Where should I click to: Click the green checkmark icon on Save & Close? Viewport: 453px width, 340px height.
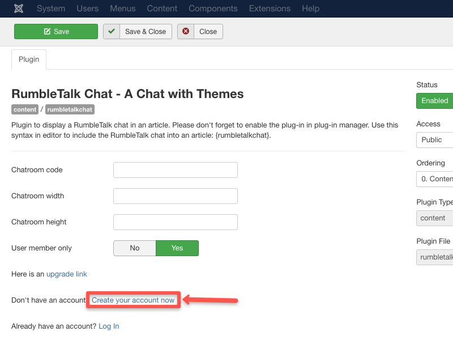point(112,31)
